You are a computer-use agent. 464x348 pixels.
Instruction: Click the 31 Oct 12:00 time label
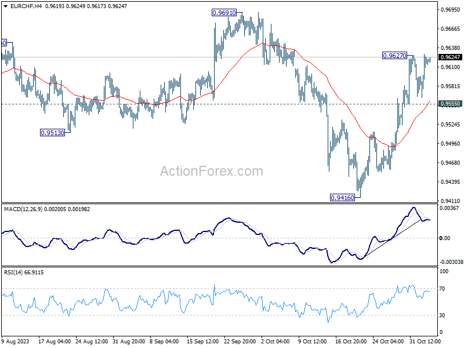pos(425,342)
